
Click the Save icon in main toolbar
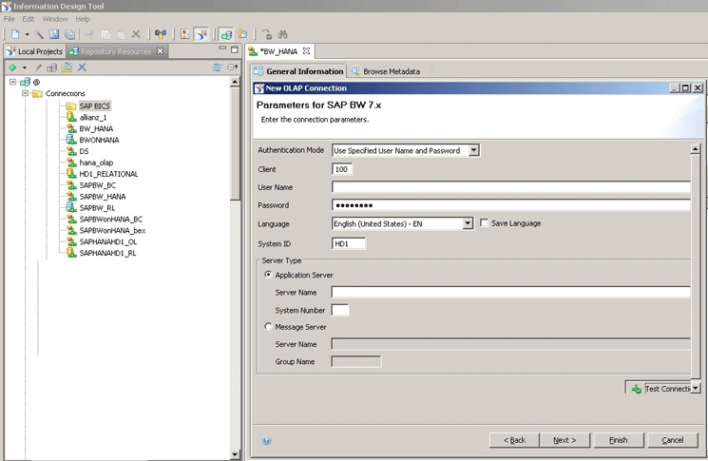[x=55, y=34]
